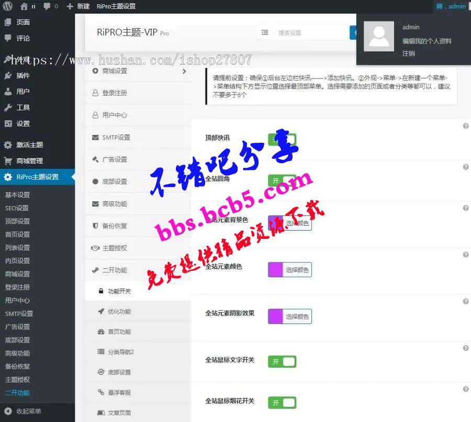471x422 pixels.
Task: Pick color for 全站元素阴影效果
Action: 290,316
